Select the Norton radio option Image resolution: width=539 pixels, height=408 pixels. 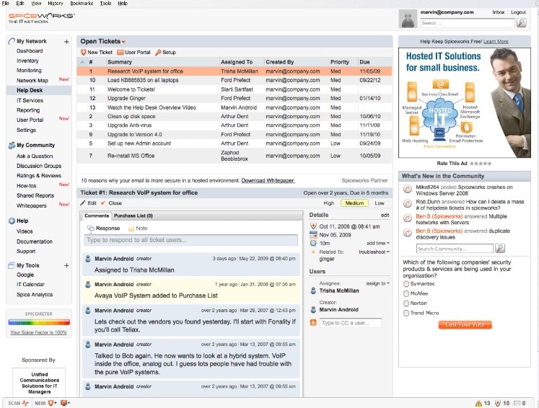406,303
